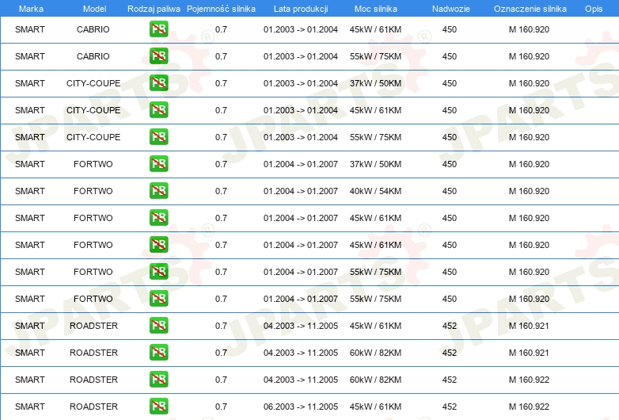
Task: Select CITY-COUPE model cell in 55kW / 75KM row
Action: click(x=93, y=137)
